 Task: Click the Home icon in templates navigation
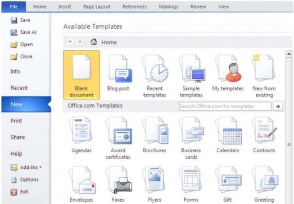click(x=94, y=42)
